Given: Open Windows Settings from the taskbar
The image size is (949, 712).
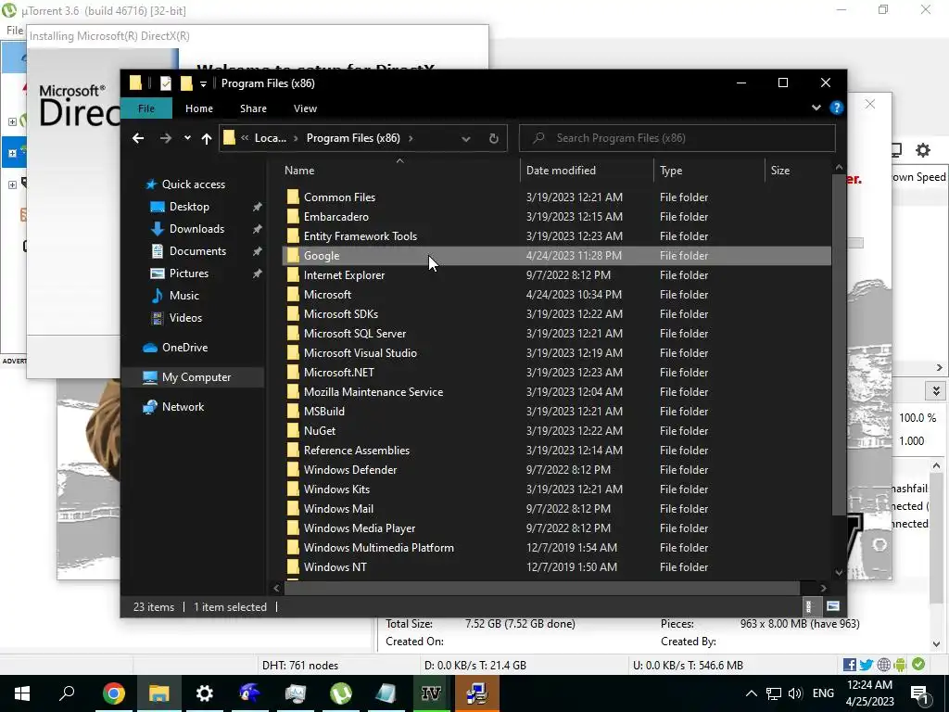Looking at the screenshot, I should [205, 693].
